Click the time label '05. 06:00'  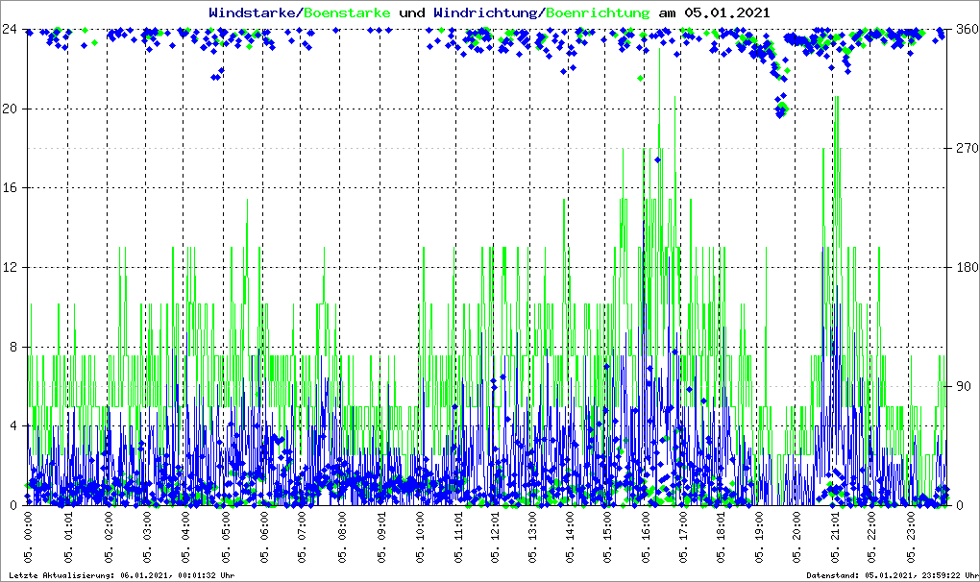(x=264, y=538)
